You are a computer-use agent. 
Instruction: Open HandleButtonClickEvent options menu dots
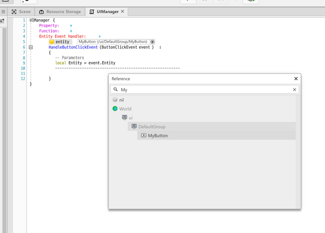coord(160,47)
